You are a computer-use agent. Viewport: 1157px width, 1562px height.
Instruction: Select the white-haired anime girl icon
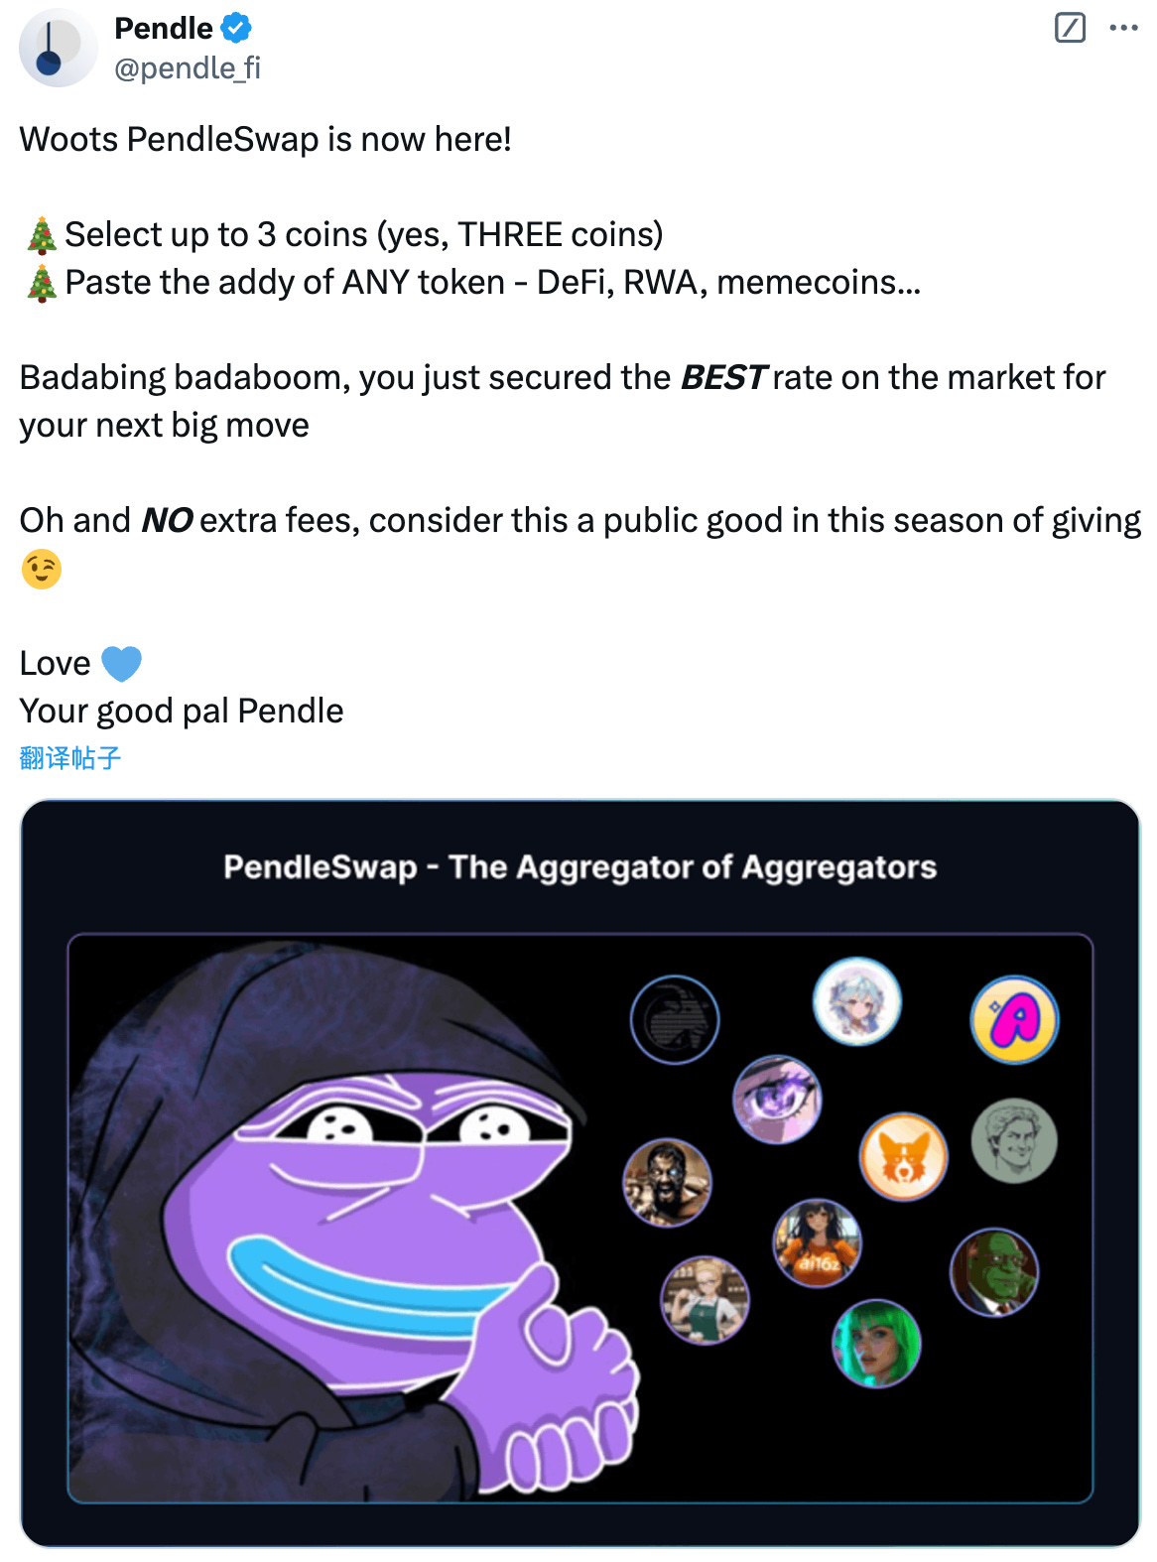pos(856,1000)
